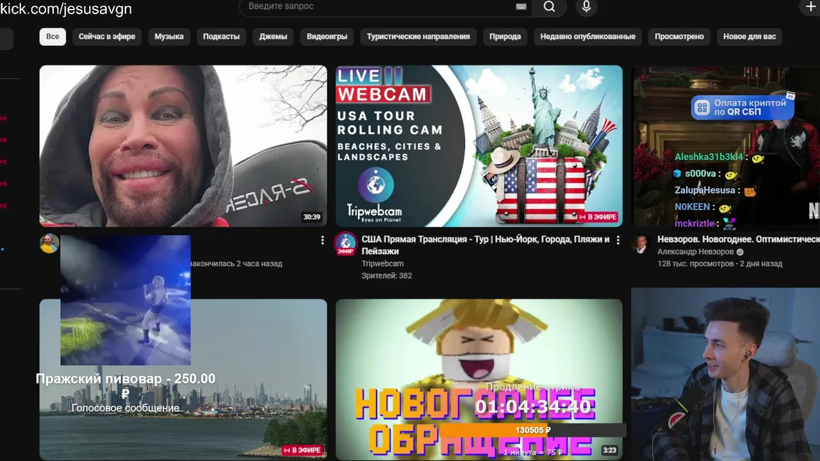Screen dimensions: 820x461
Task: Click the 130505 ₽ donation progress bar
Action: [x=533, y=430]
